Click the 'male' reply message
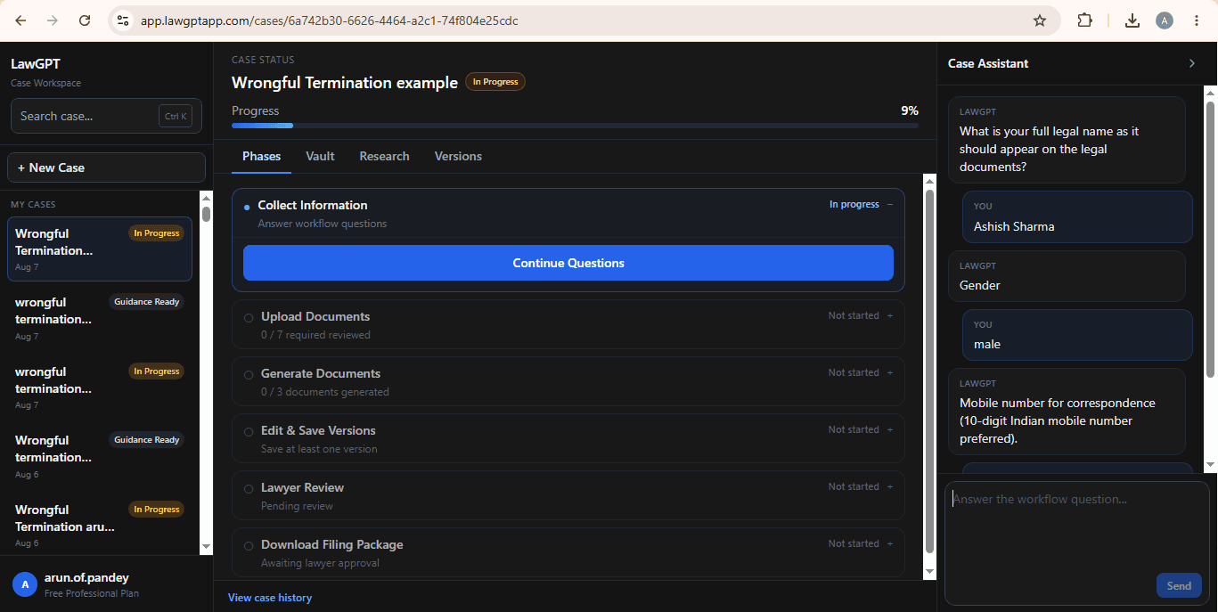 coord(1077,335)
